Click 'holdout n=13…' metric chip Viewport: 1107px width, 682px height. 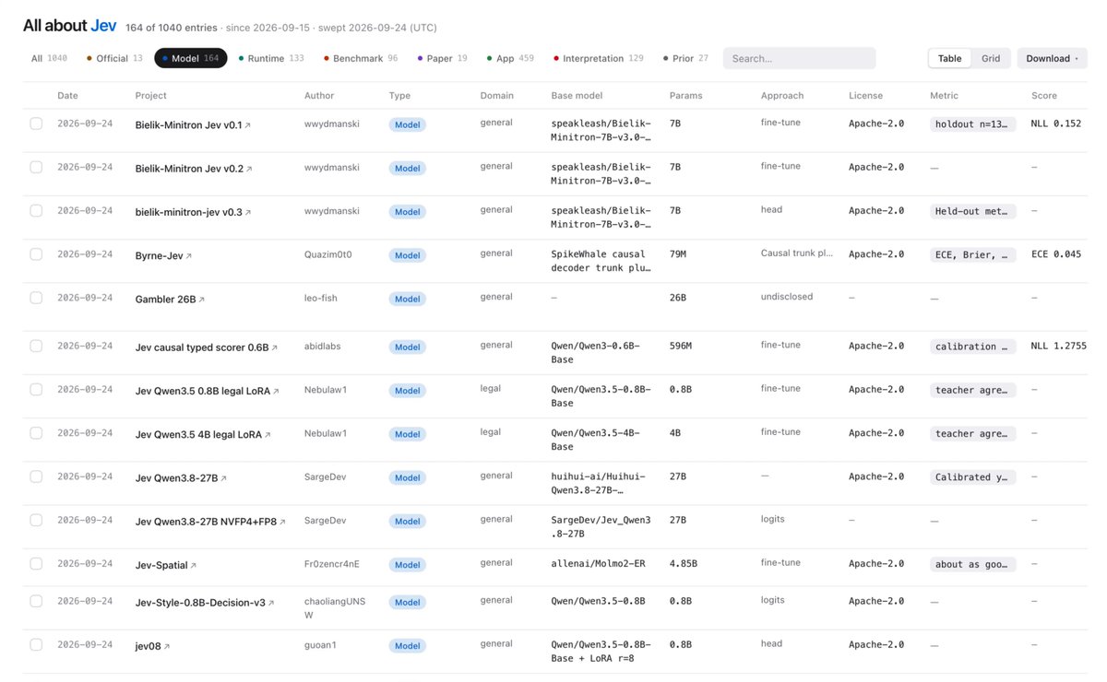tap(973, 123)
